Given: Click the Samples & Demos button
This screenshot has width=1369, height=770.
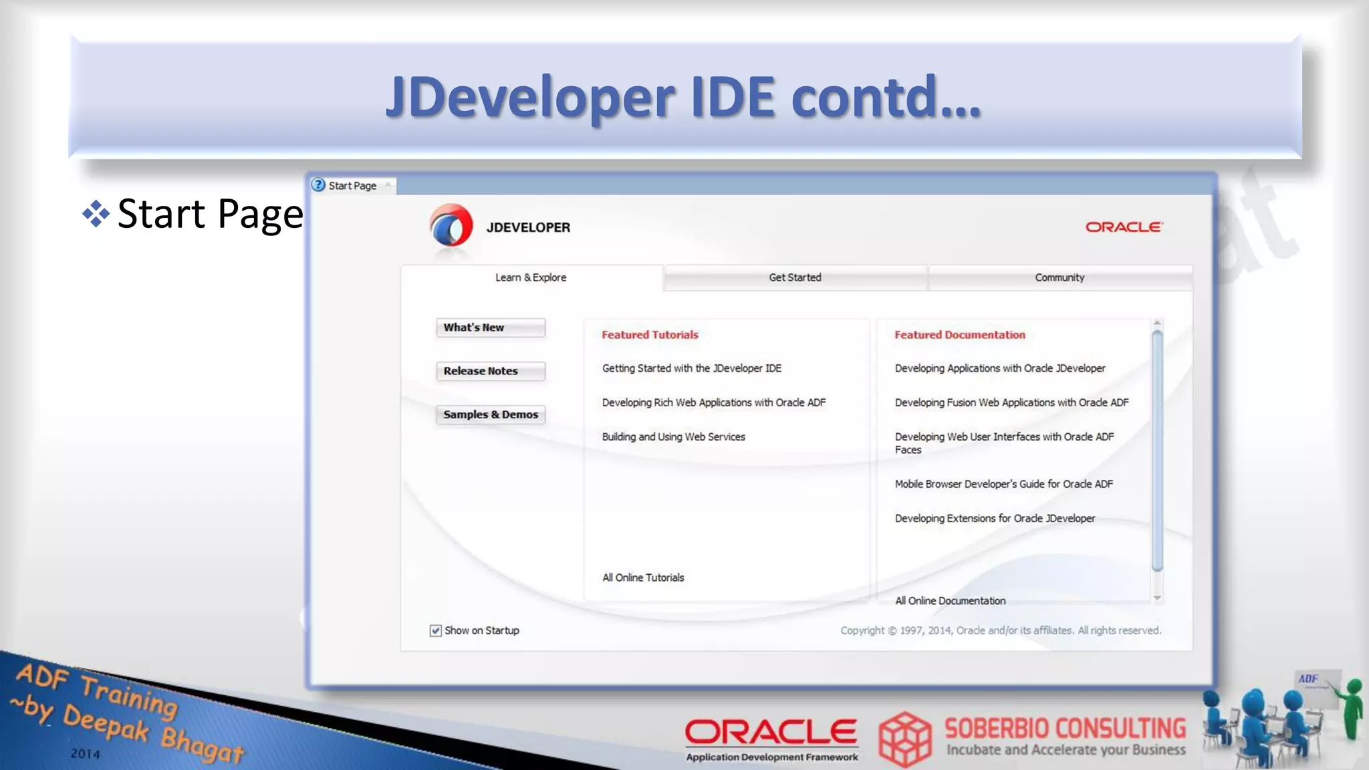Looking at the screenshot, I should pyautogui.click(x=490, y=414).
